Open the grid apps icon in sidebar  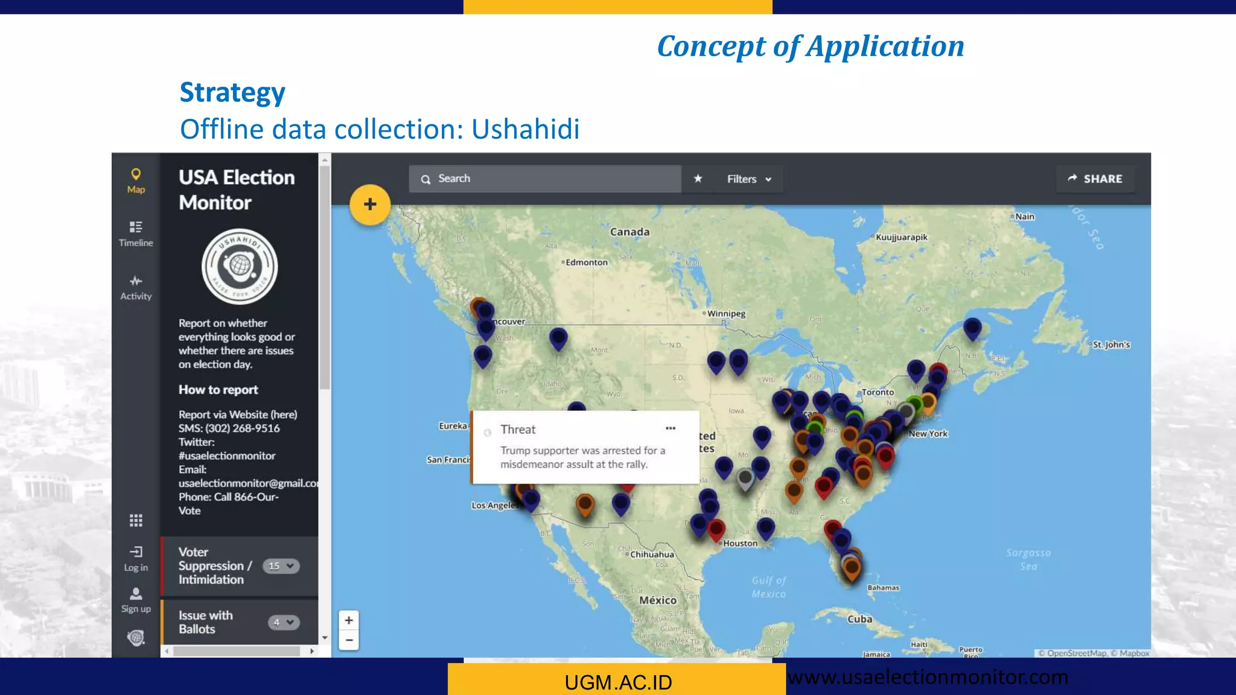(x=136, y=520)
